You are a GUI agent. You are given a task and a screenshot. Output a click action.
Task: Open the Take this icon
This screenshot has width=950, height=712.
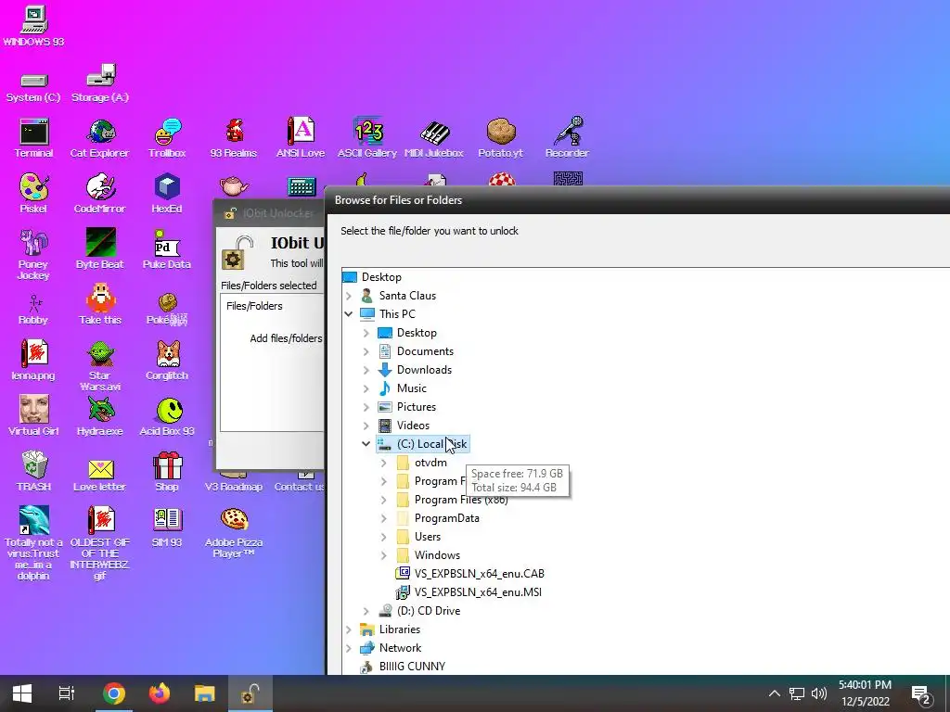click(100, 304)
